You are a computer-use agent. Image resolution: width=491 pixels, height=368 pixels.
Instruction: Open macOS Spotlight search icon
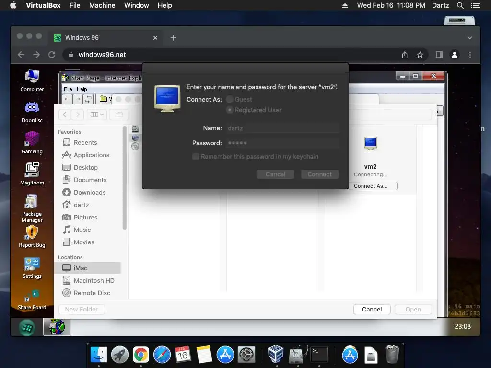coord(460,5)
